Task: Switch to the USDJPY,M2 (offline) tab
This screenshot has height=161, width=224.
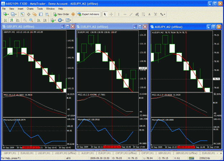Action: 66,153
